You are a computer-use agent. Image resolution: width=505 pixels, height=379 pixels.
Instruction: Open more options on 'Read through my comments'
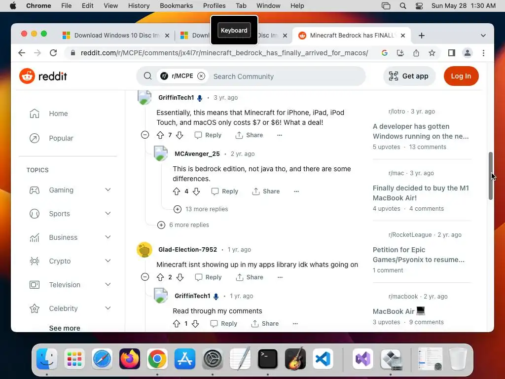pos(295,324)
